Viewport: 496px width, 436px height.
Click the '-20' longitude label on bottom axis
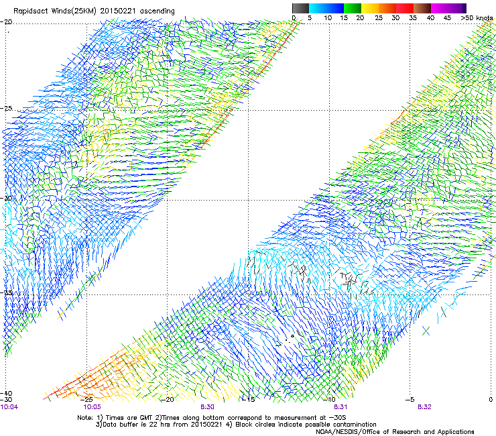click(x=168, y=400)
